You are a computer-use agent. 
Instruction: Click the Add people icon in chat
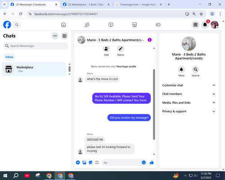coord(106,49)
